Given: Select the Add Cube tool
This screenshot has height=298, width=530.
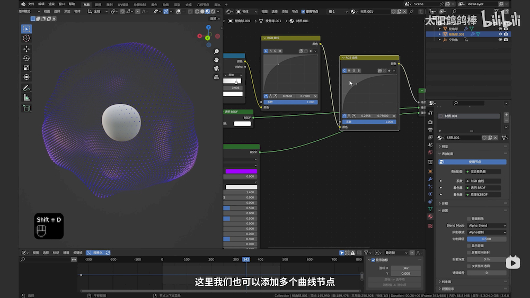Looking at the screenshot, I should (x=26, y=108).
